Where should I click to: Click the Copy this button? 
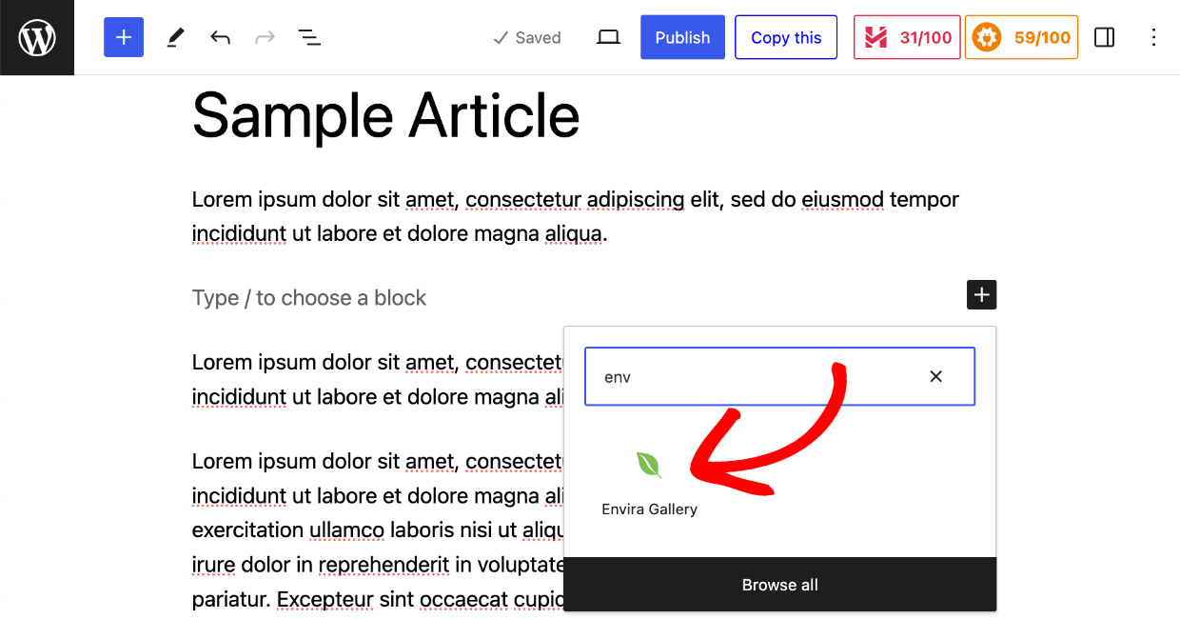pos(786,37)
